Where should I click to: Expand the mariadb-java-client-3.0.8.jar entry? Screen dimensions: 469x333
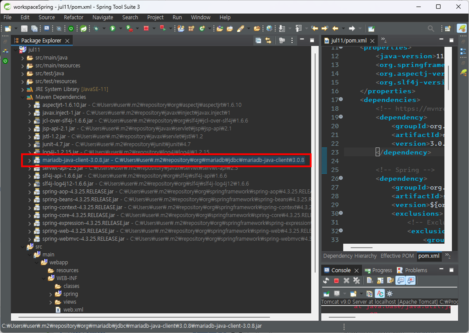(29, 160)
